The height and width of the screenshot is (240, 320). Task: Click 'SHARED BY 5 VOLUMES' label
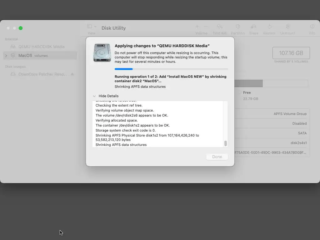click(x=291, y=62)
